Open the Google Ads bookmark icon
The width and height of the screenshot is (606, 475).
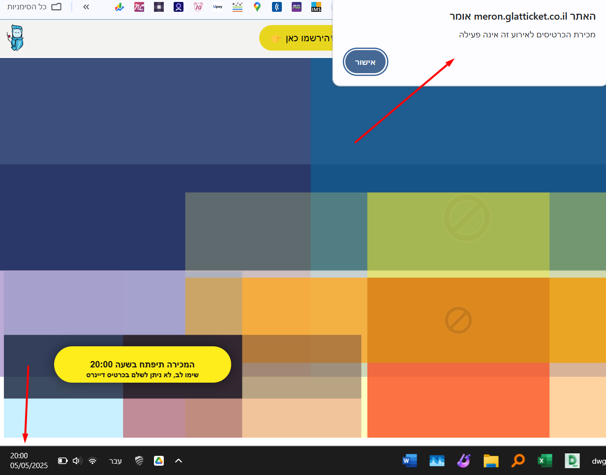119,7
